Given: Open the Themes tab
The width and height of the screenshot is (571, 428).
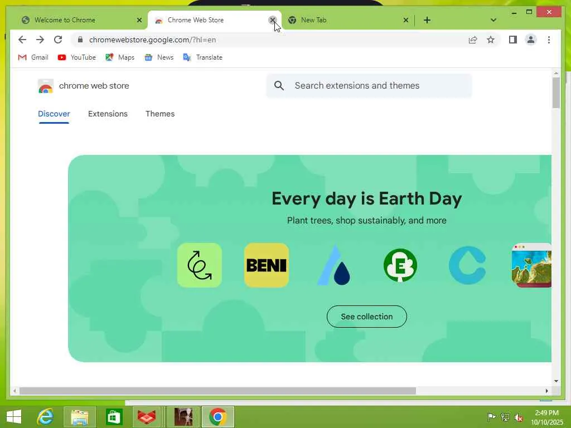Looking at the screenshot, I should click(160, 114).
